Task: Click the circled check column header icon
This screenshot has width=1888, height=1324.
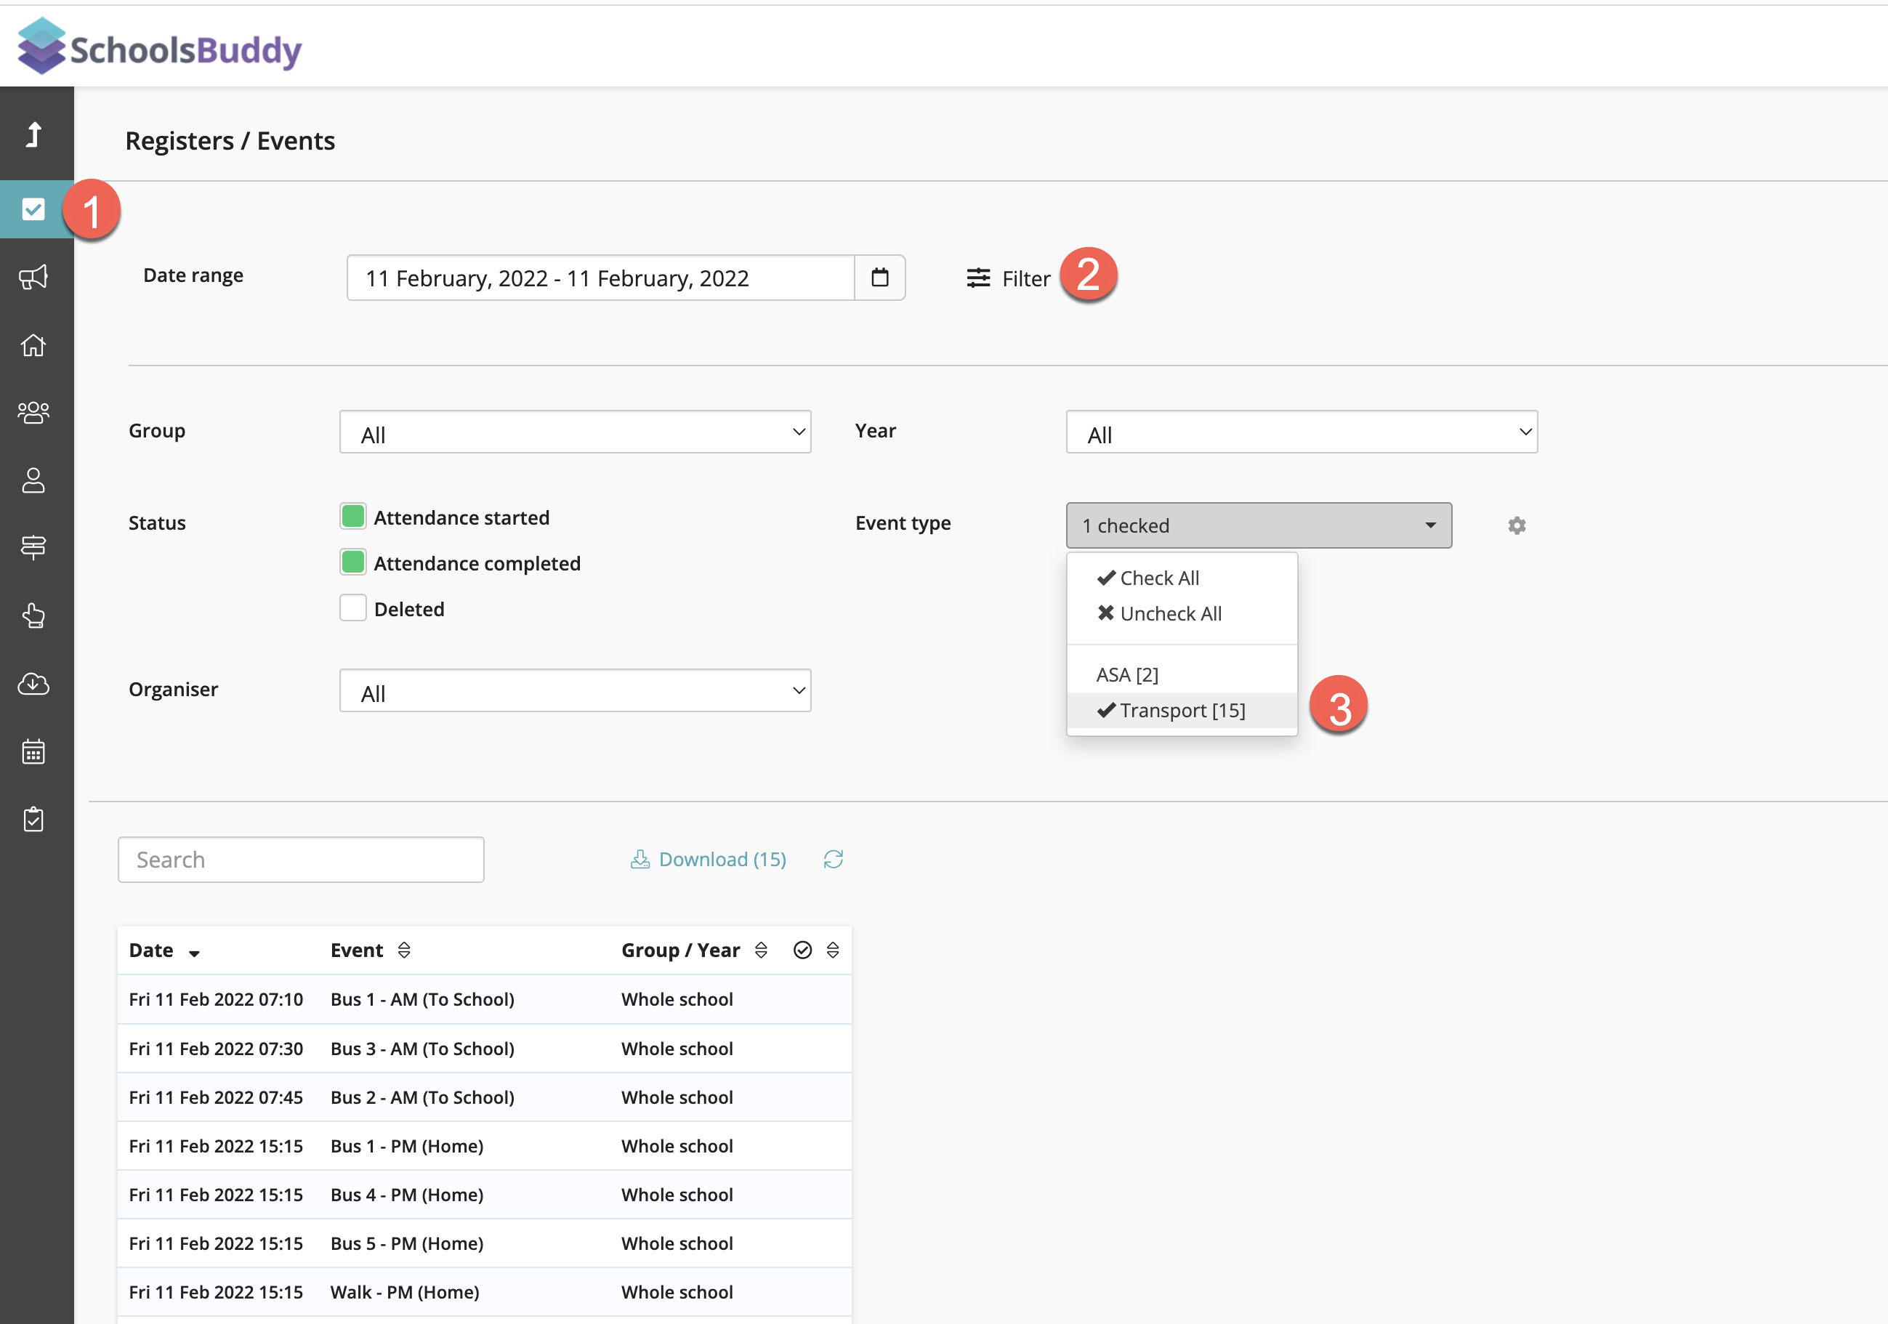Action: 802,950
